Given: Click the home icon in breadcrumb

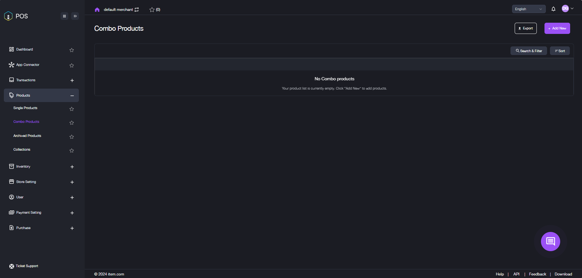Looking at the screenshot, I should (97, 10).
